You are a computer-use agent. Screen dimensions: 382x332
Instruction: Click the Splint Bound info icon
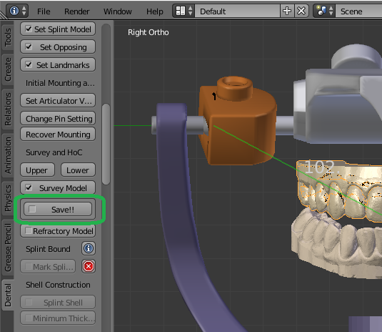[x=89, y=248]
